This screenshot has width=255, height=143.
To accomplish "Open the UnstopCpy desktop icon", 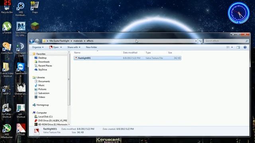I will 21,89.
